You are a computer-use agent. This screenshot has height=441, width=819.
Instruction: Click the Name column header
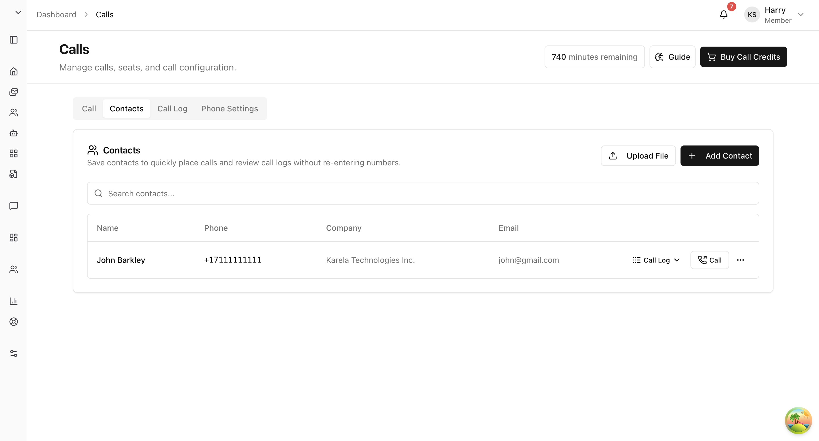[x=107, y=228]
